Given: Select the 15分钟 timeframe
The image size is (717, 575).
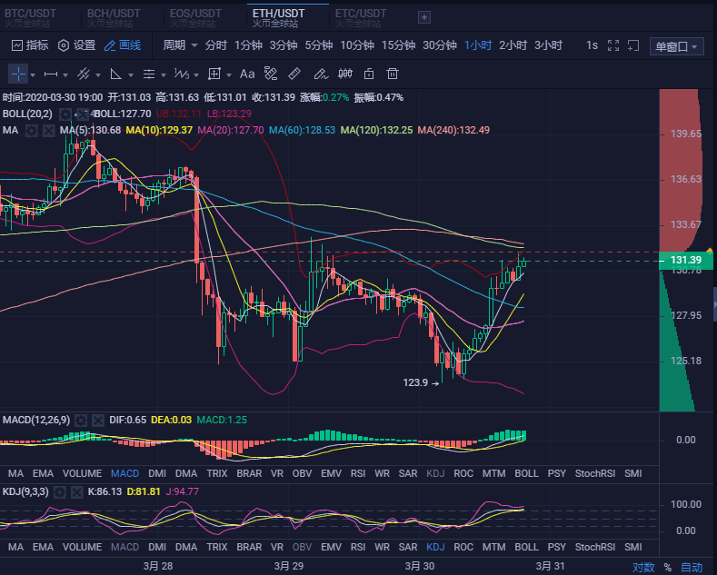Looking at the screenshot, I should (x=398, y=45).
